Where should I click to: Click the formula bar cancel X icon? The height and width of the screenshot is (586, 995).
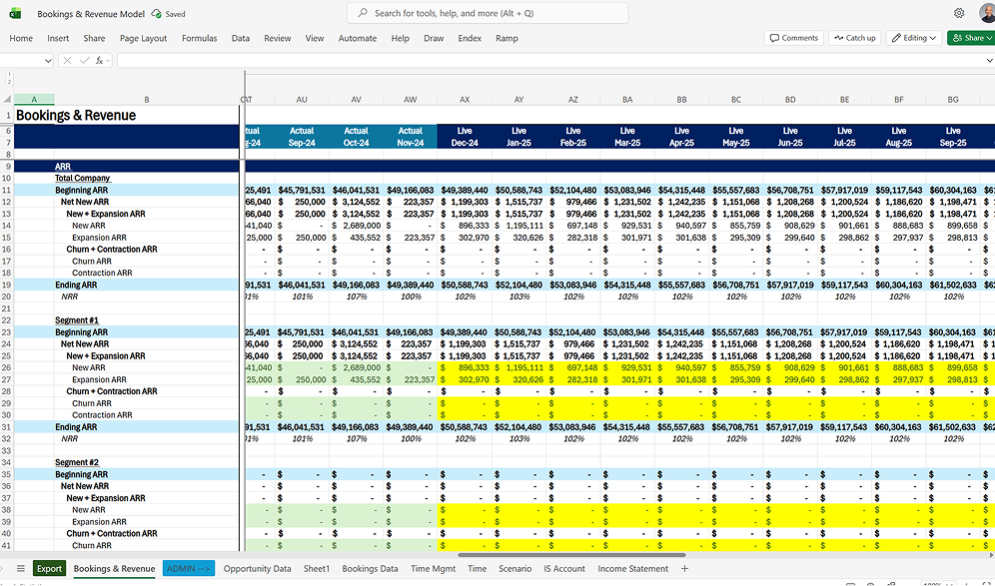point(67,61)
